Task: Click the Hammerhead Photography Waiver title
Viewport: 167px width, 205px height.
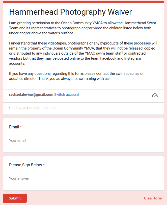Action: [70, 12]
